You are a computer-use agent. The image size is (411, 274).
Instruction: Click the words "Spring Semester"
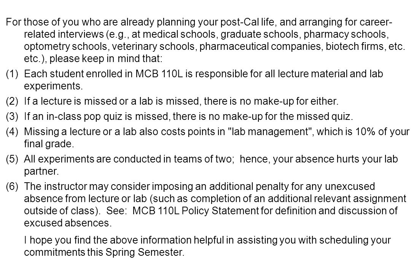pyautogui.click(x=144, y=252)
